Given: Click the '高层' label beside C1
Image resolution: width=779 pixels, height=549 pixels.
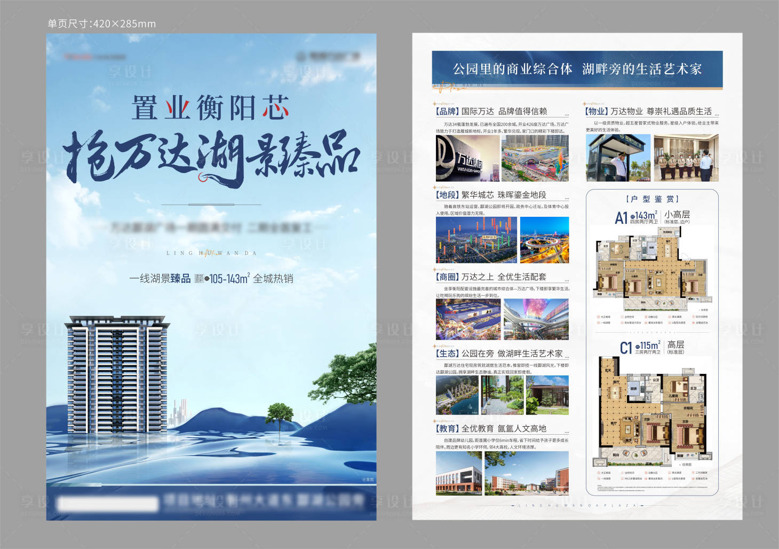Looking at the screenshot, I should tap(675, 345).
